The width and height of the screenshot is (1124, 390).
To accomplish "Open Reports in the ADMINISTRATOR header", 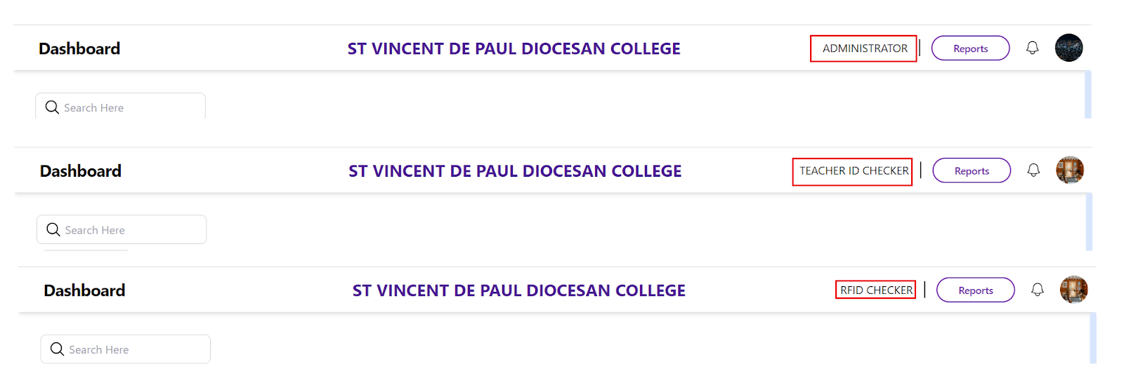I will pos(970,48).
